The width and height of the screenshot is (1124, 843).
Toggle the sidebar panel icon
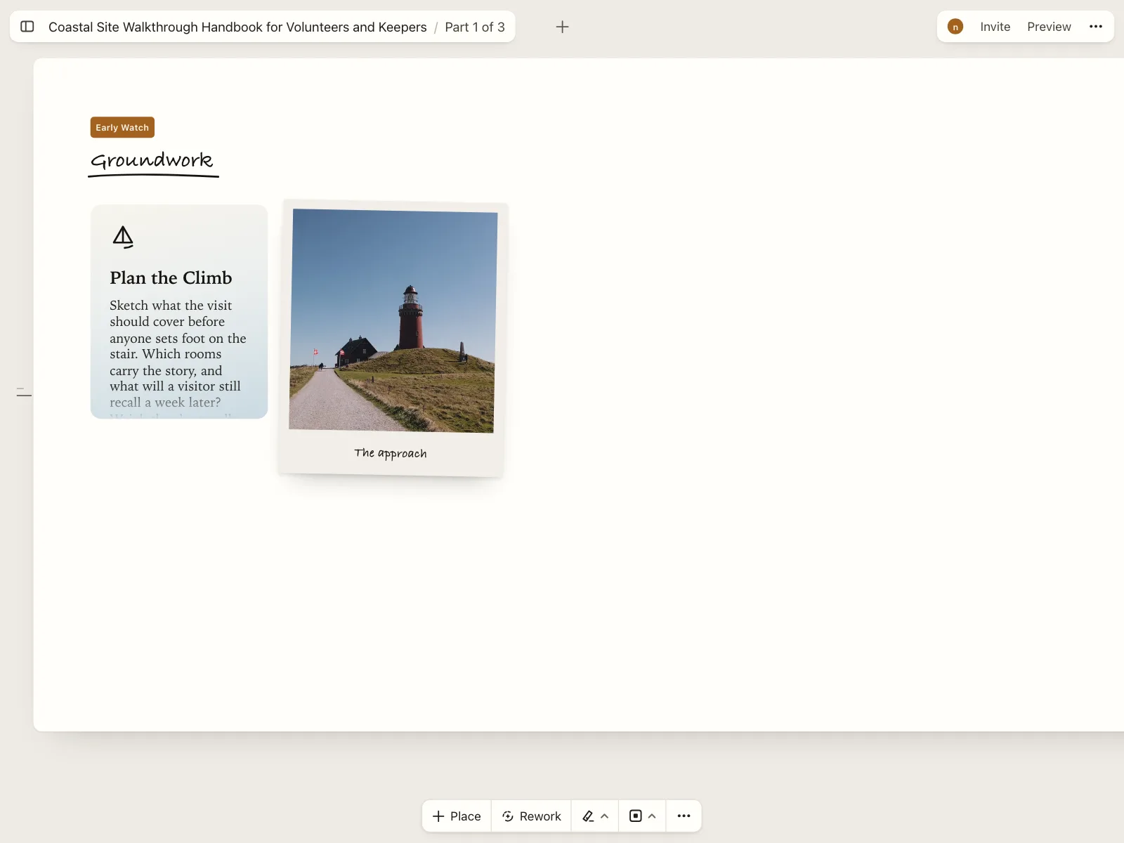click(x=27, y=27)
